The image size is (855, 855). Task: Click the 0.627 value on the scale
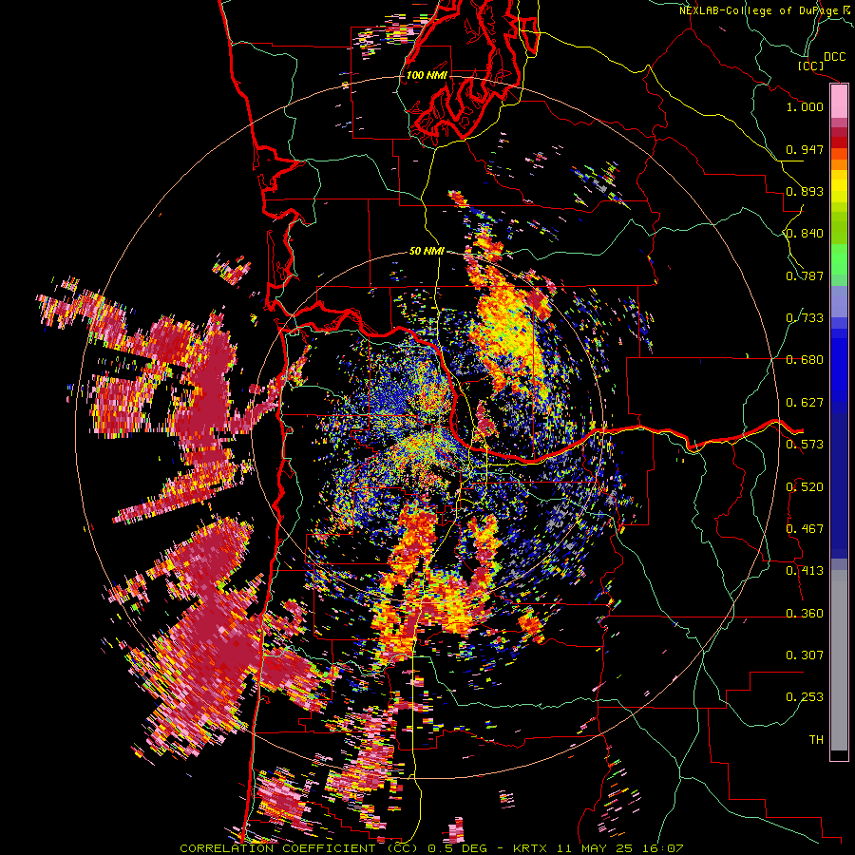(x=805, y=403)
